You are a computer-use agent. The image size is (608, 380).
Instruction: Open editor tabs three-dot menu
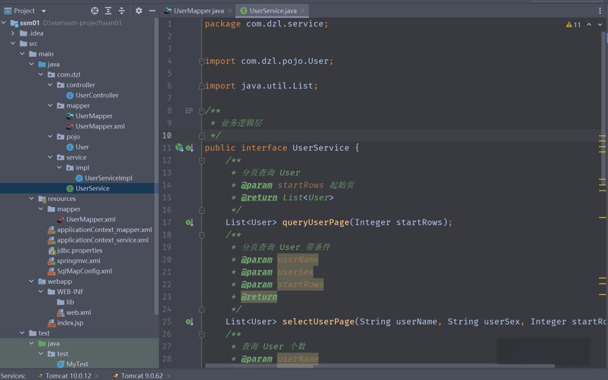tap(600, 11)
